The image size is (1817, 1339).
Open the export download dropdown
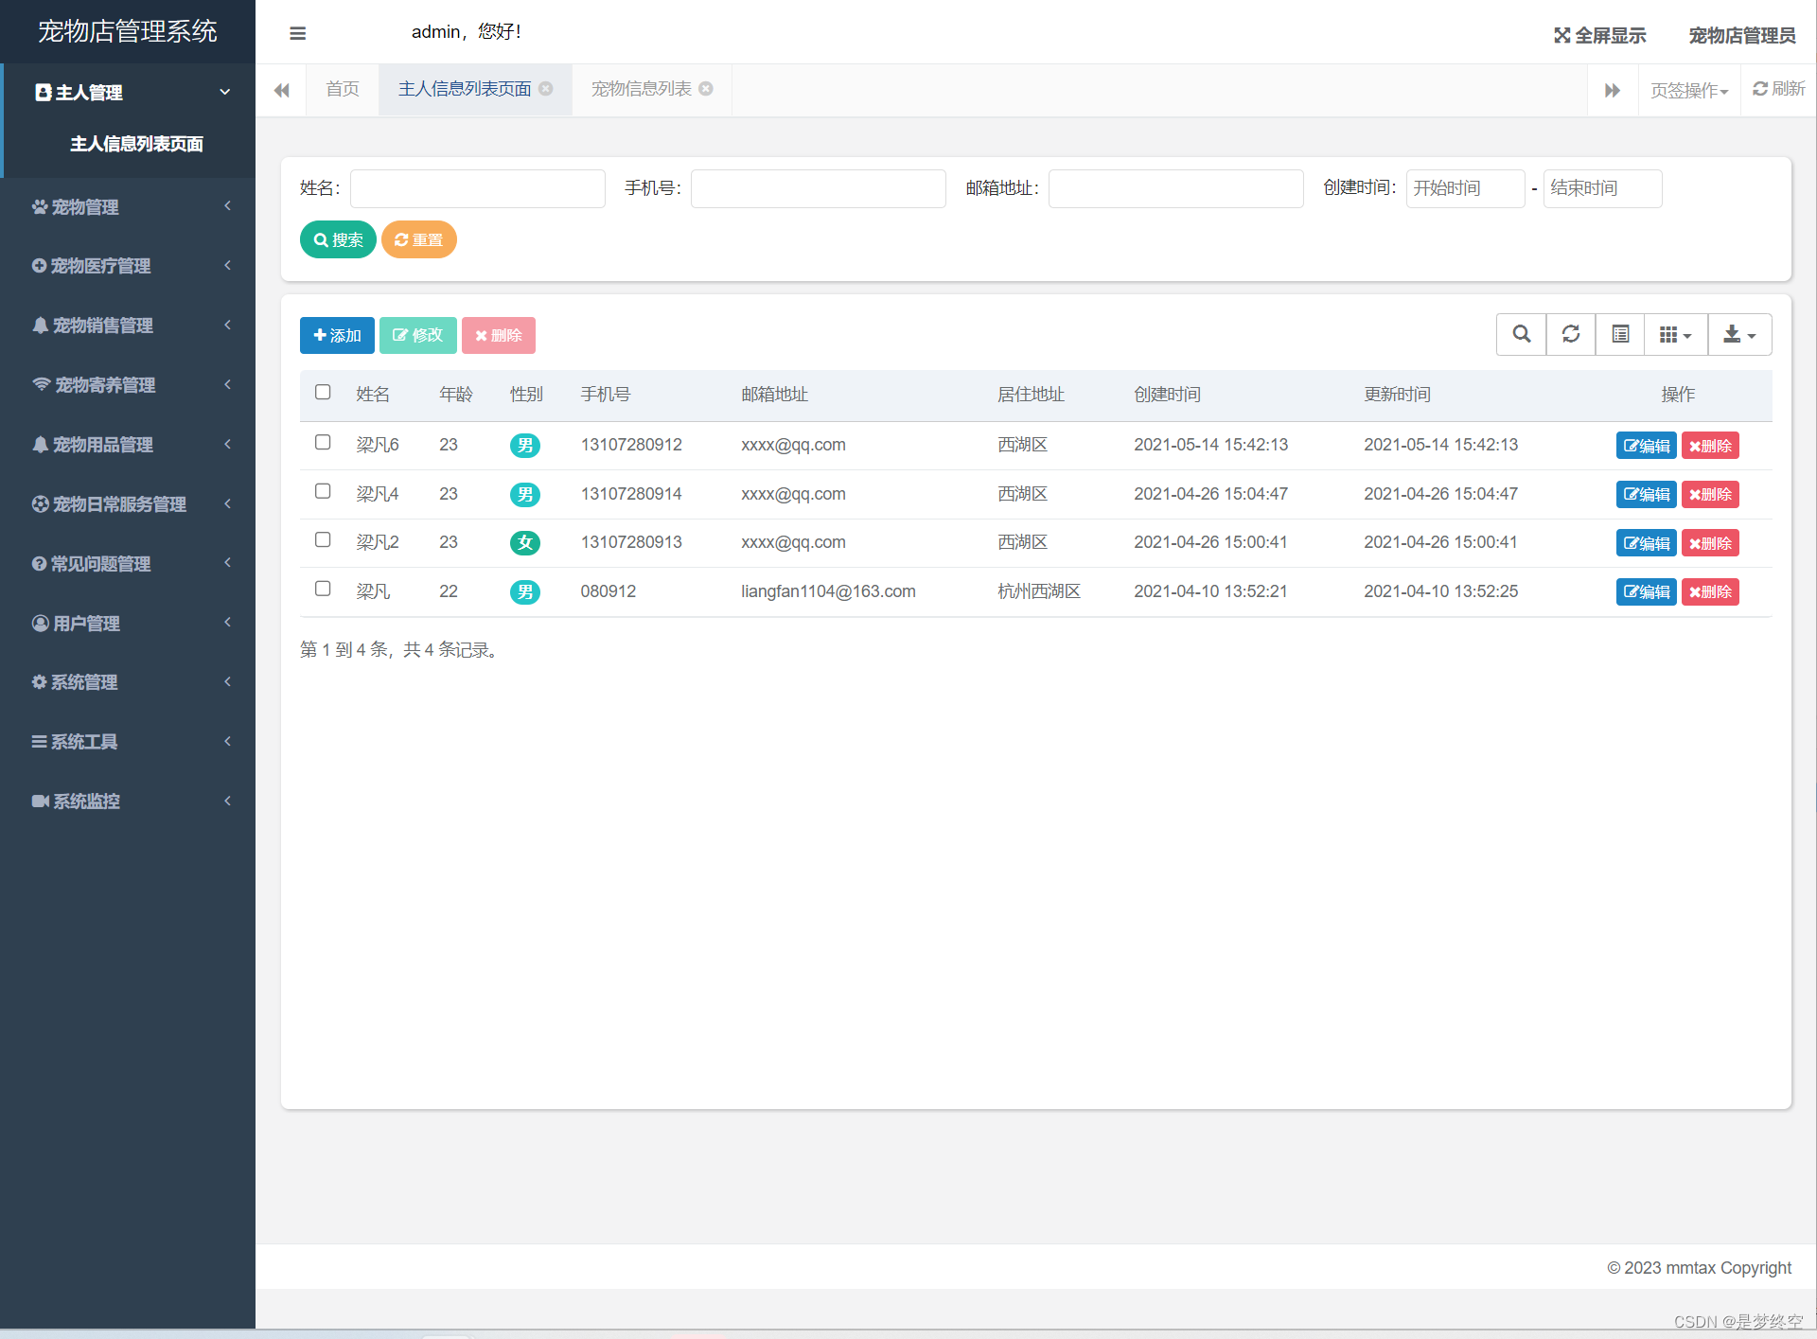[x=1738, y=334]
